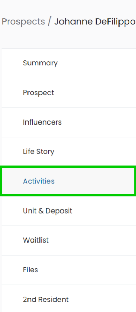Go back to the Prospects breadcrumb link
This screenshot has height=312, width=136.
(23, 21)
